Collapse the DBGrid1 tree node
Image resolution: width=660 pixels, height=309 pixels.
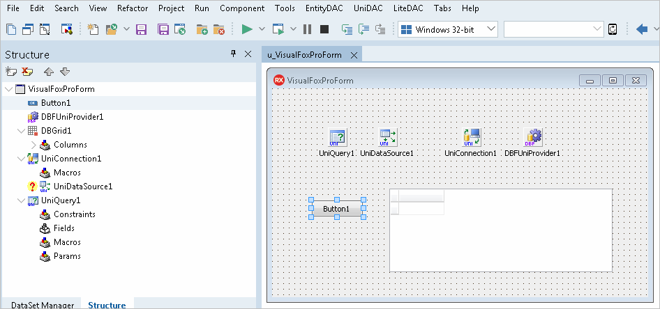[x=21, y=131]
